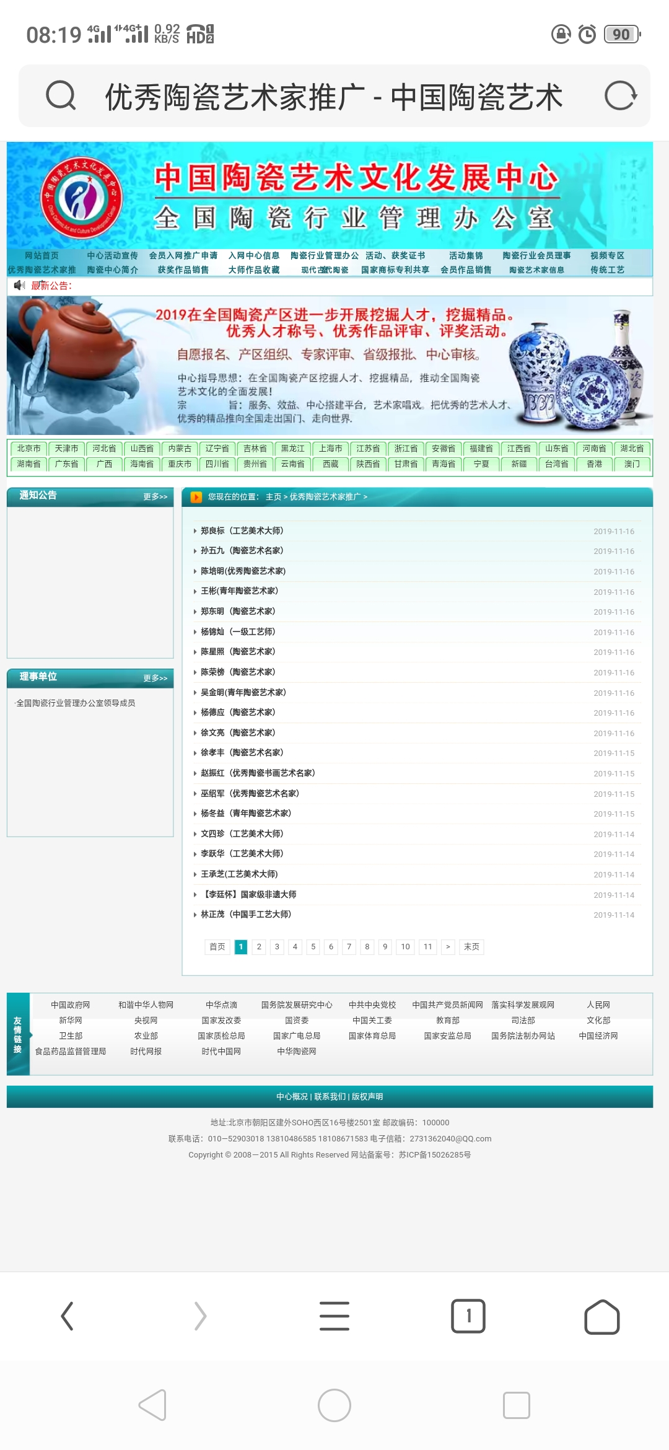Screen dimensions: 669x1450
Task: Click the speaker icon beside 最新公告
Action: (19, 286)
